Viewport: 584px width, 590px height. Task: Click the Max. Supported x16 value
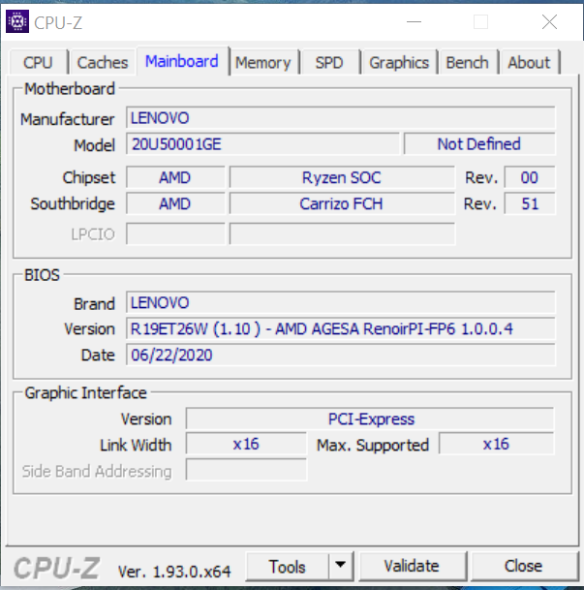tap(497, 444)
